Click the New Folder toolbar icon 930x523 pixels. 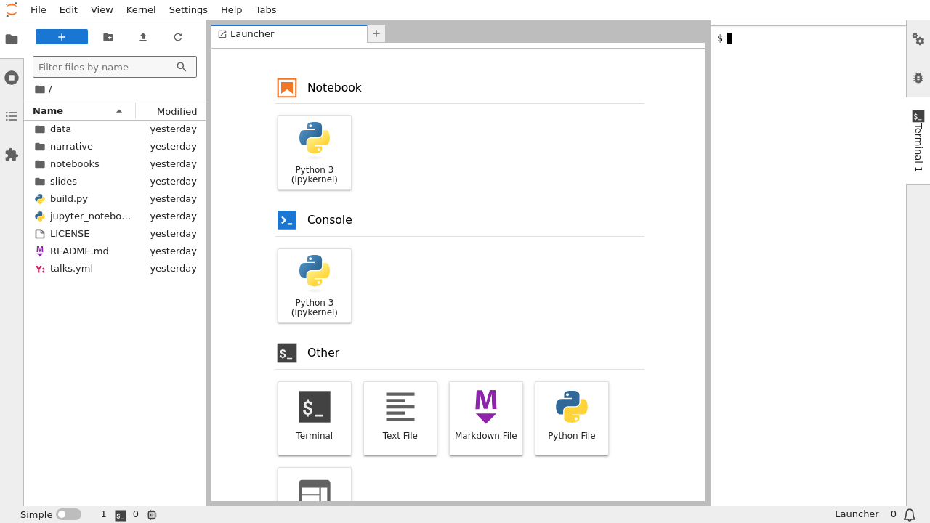108,37
